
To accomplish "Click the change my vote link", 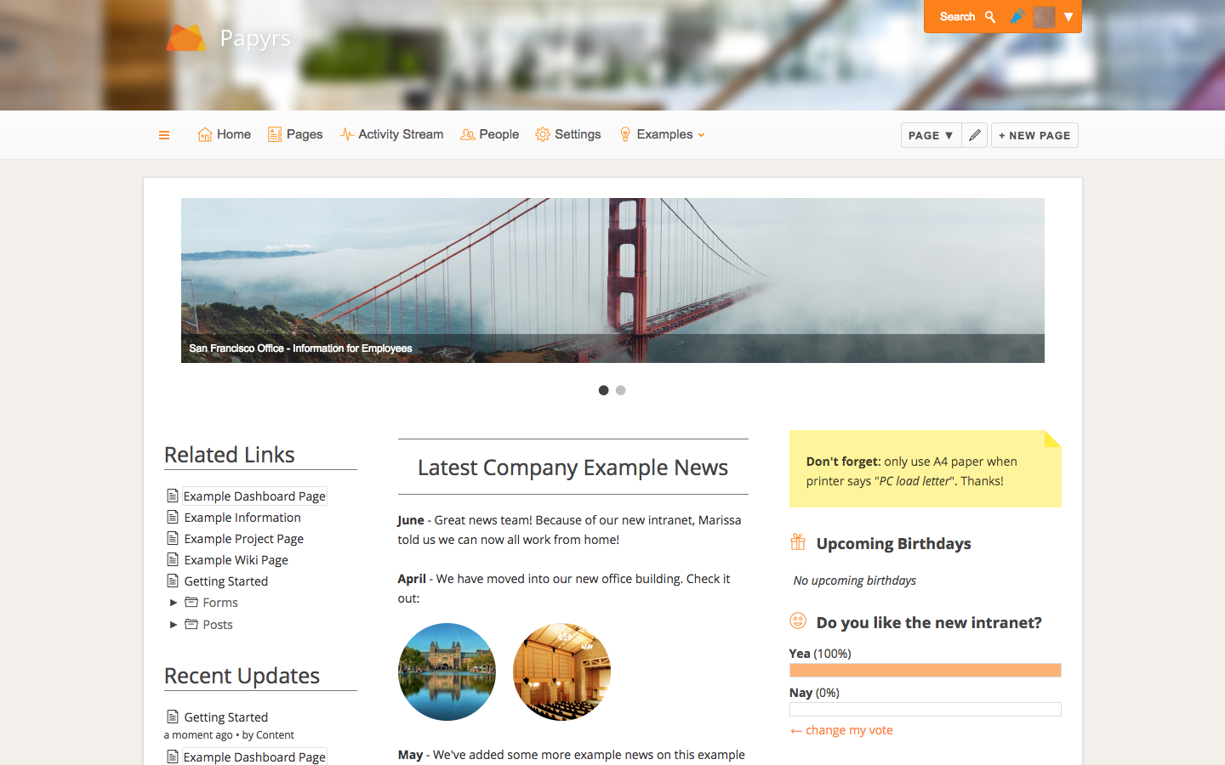I will pyautogui.click(x=841, y=730).
